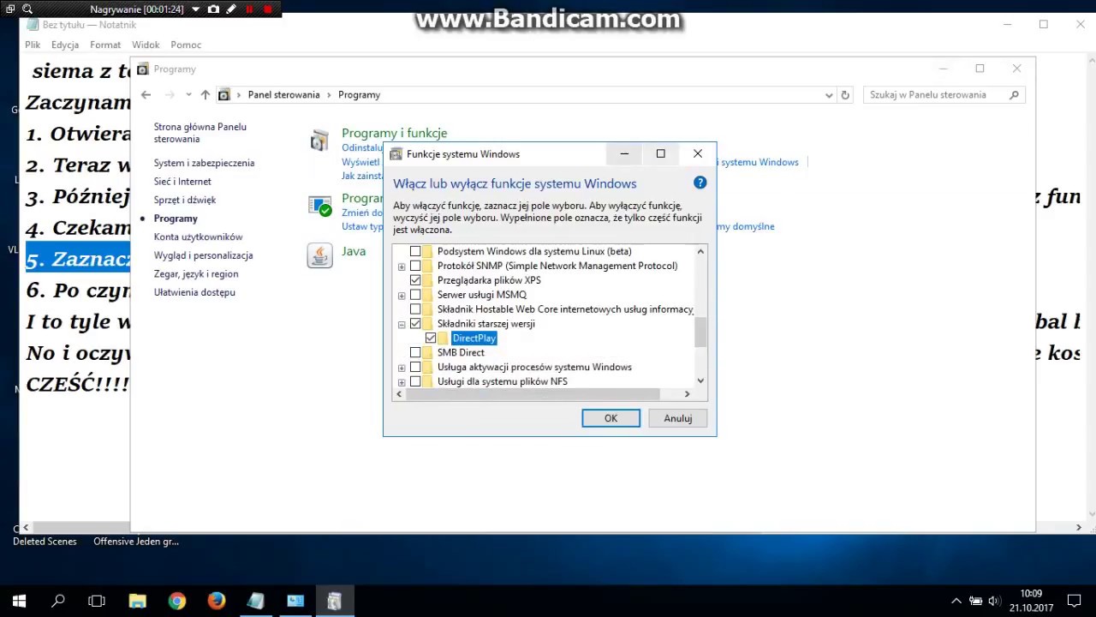The image size is (1096, 617).
Task: Check the Protokół SNMP checkbox
Action: coord(415,266)
